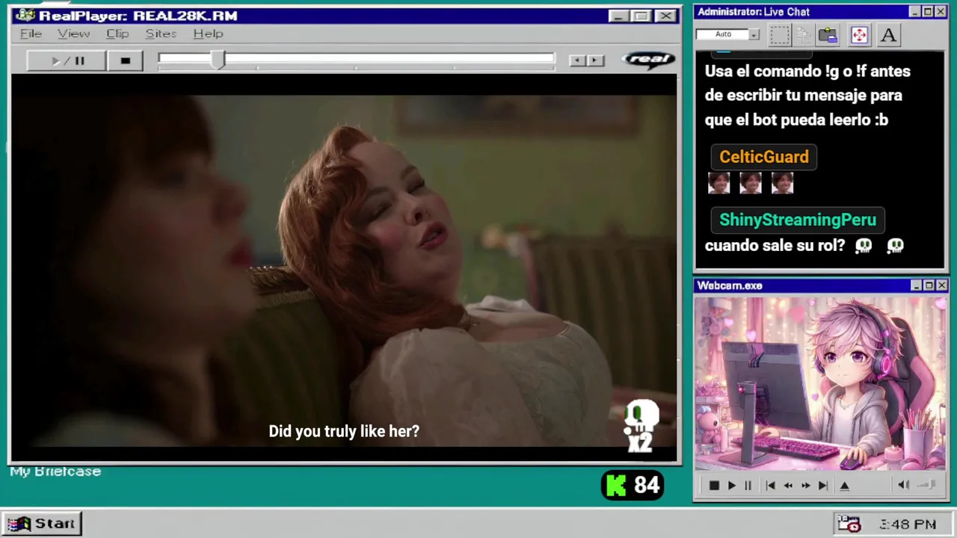The width and height of the screenshot is (957, 538).
Task: Open the Start menu
Action: [x=42, y=524]
